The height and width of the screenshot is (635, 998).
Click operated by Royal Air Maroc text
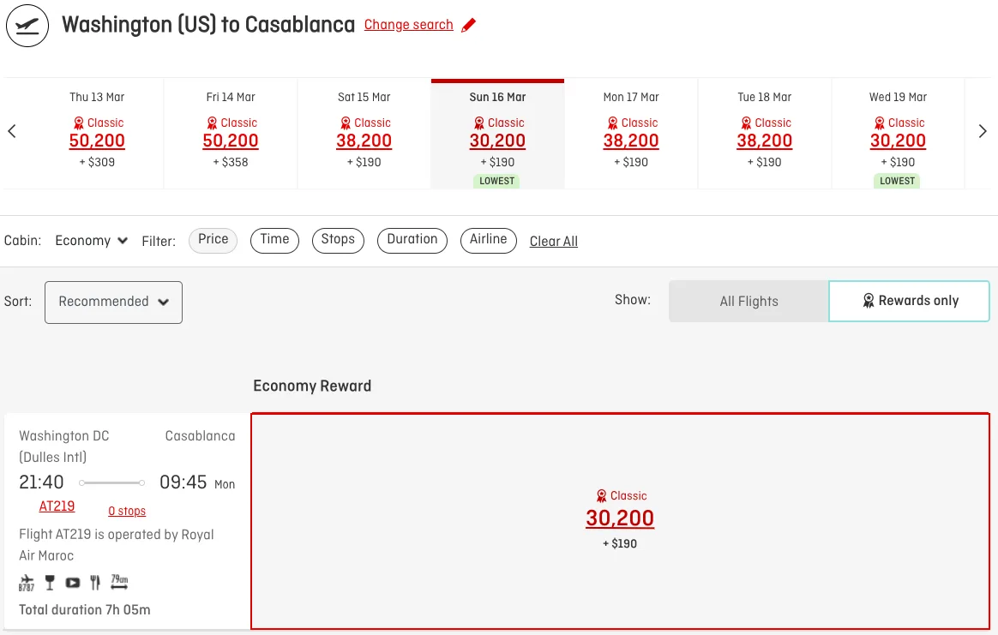pos(117,545)
